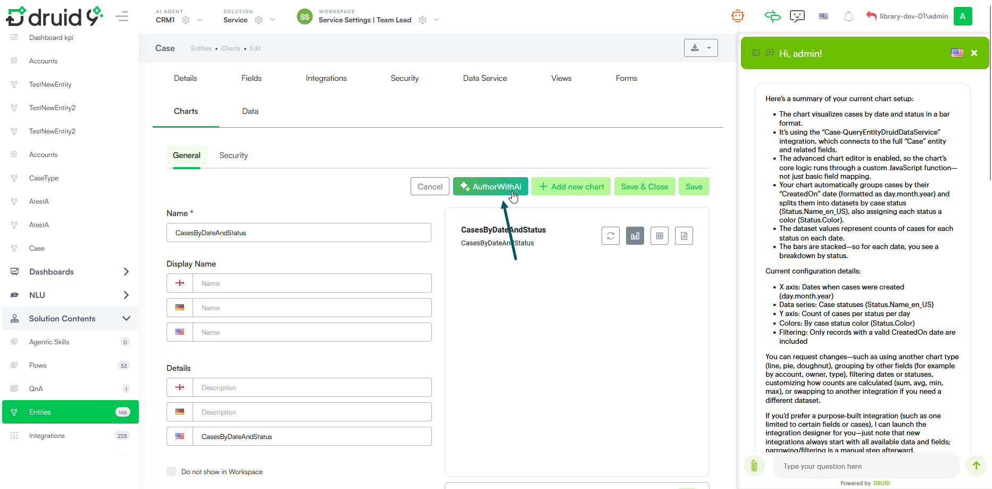Open the orange robot assistant icon
992x489 pixels.
738,16
